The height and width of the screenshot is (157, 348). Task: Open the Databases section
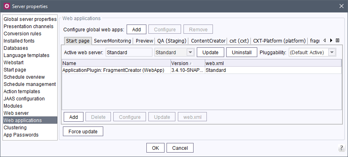(x=30, y=48)
